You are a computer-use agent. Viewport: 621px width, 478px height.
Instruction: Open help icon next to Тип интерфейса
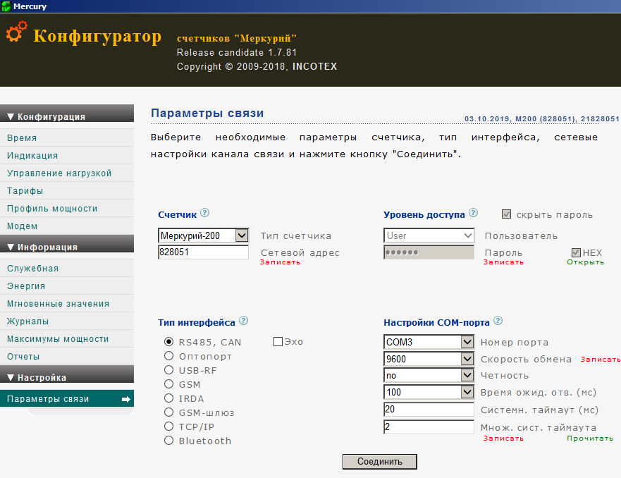point(244,321)
